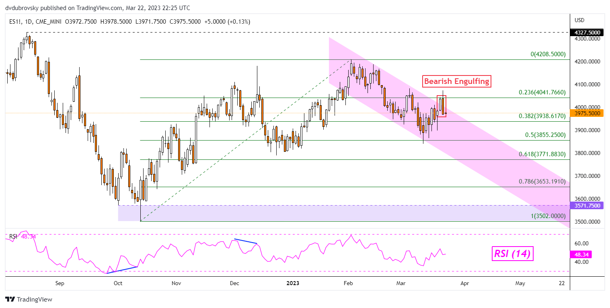Click the change value +5.0000 (+0.13%)
610x308 pixels.
tap(227, 22)
